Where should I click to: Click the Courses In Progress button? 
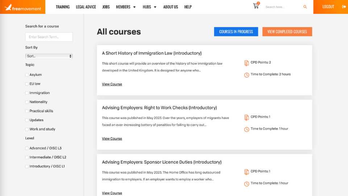click(x=236, y=32)
